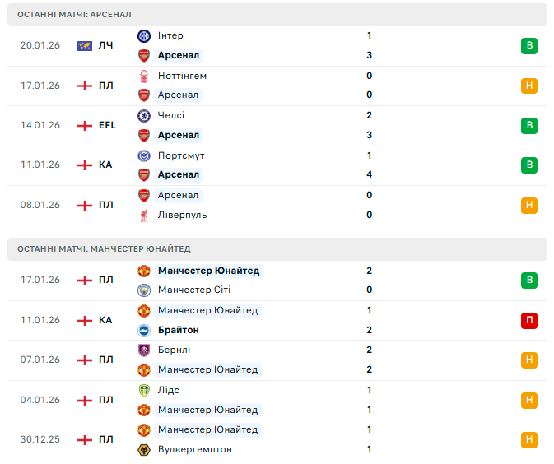This screenshot has height=464, width=554.
Task: Click the Wolverhampton crest icon
Action: (x=143, y=449)
